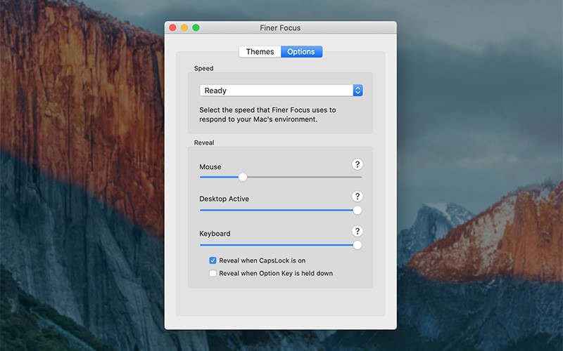Click the Mouse slider knob

point(243,177)
